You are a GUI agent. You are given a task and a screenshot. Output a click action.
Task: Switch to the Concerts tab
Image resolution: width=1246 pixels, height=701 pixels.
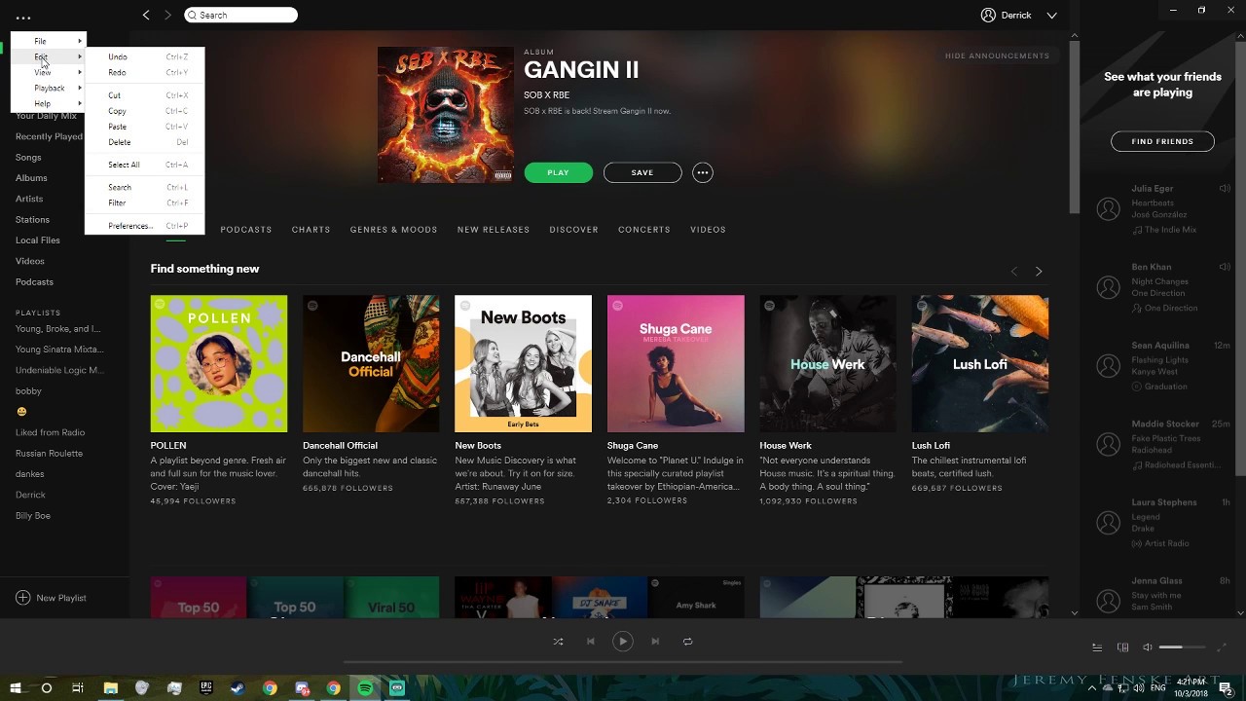(644, 230)
